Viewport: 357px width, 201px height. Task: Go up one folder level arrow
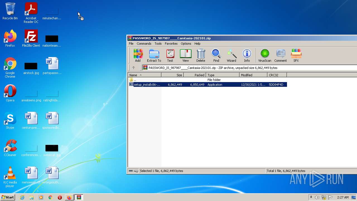(134, 68)
